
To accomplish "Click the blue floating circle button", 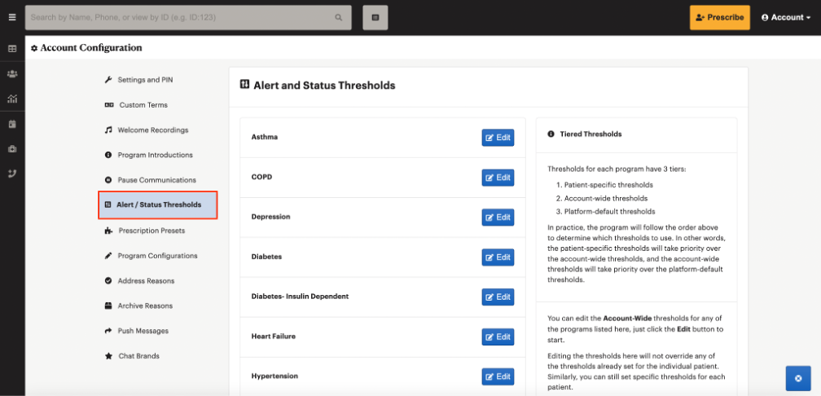I will click(798, 378).
